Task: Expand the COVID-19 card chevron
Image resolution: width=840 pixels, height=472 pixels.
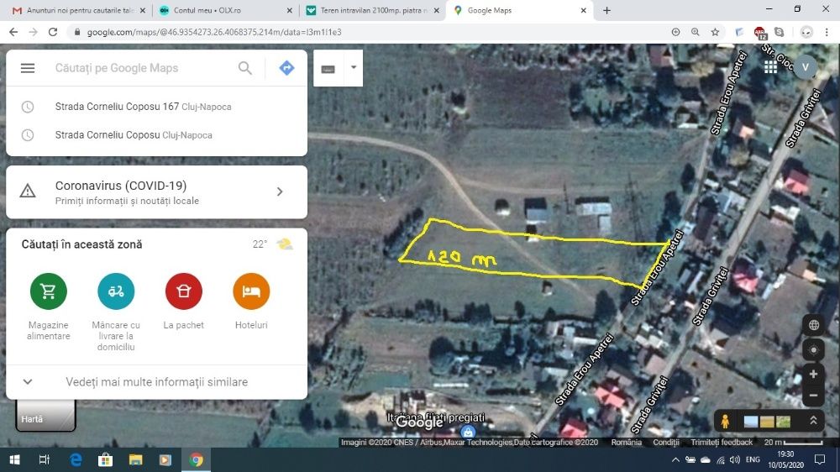Action: [x=280, y=191]
